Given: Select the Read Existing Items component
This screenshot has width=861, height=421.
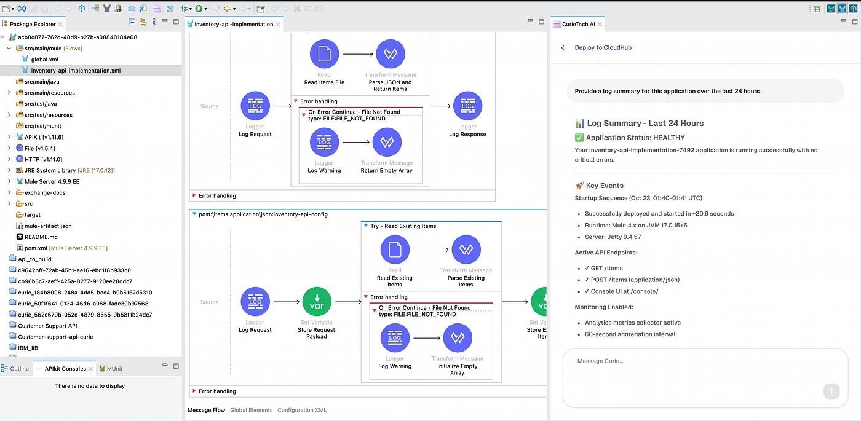Looking at the screenshot, I should click(395, 250).
